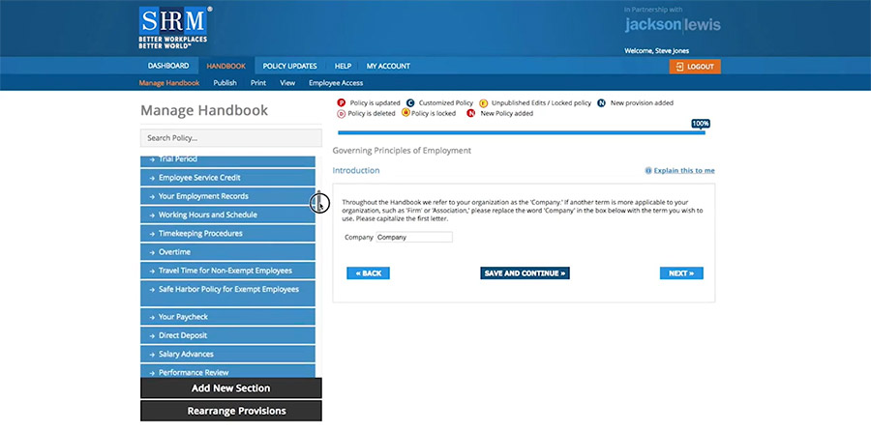This screenshot has width=871, height=430.
Task: Click the 'New Policy added' legend icon
Action: pyautogui.click(x=471, y=113)
